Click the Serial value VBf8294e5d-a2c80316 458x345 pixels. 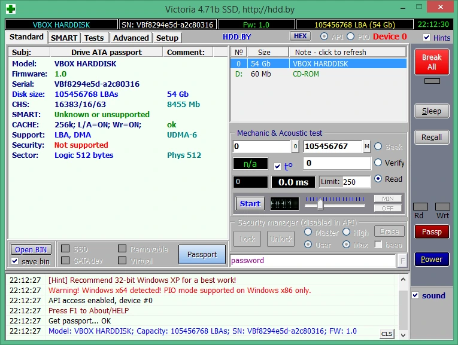click(x=97, y=84)
